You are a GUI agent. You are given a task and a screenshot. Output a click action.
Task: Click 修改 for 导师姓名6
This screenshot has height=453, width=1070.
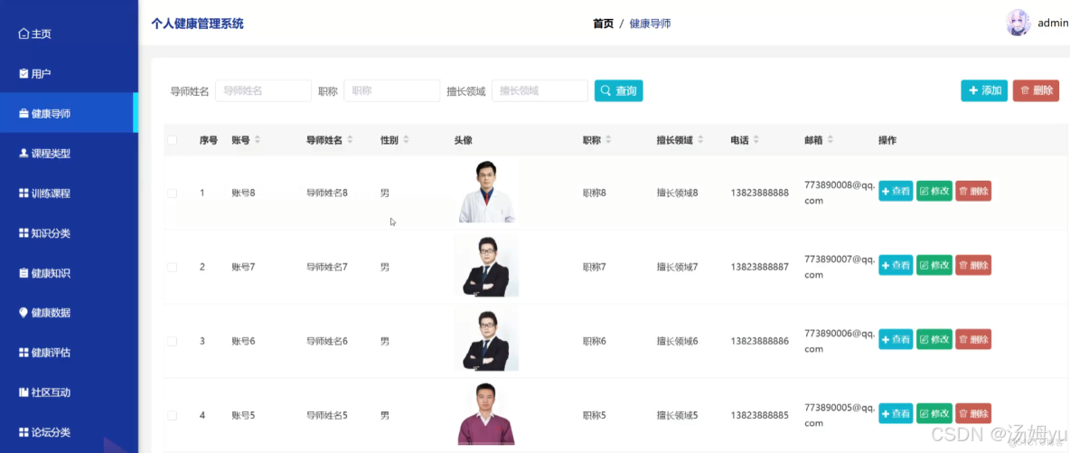934,339
